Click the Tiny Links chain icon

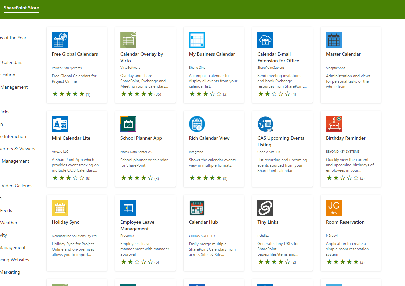[265, 208]
